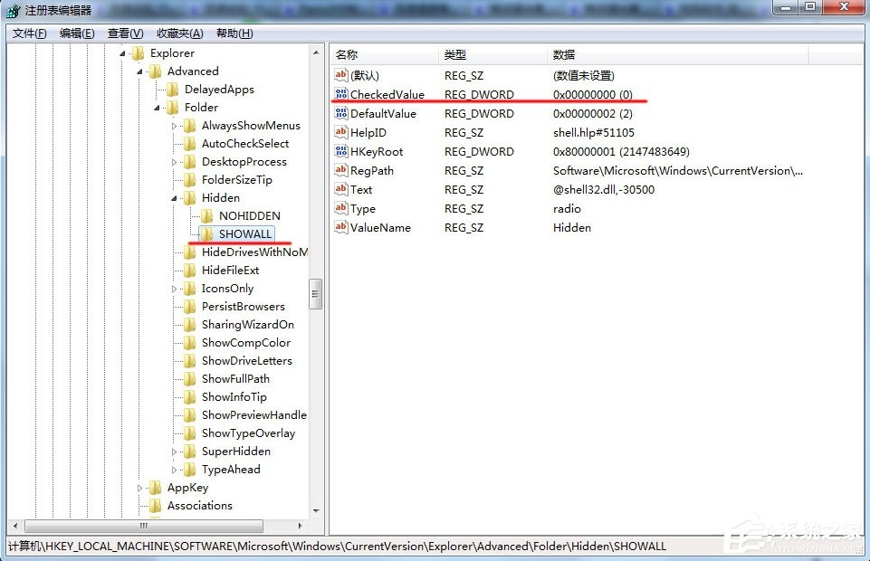Click the horizontal scrollbar below the tree
The width and height of the screenshot is (870, 561).
tap(143, 525)
